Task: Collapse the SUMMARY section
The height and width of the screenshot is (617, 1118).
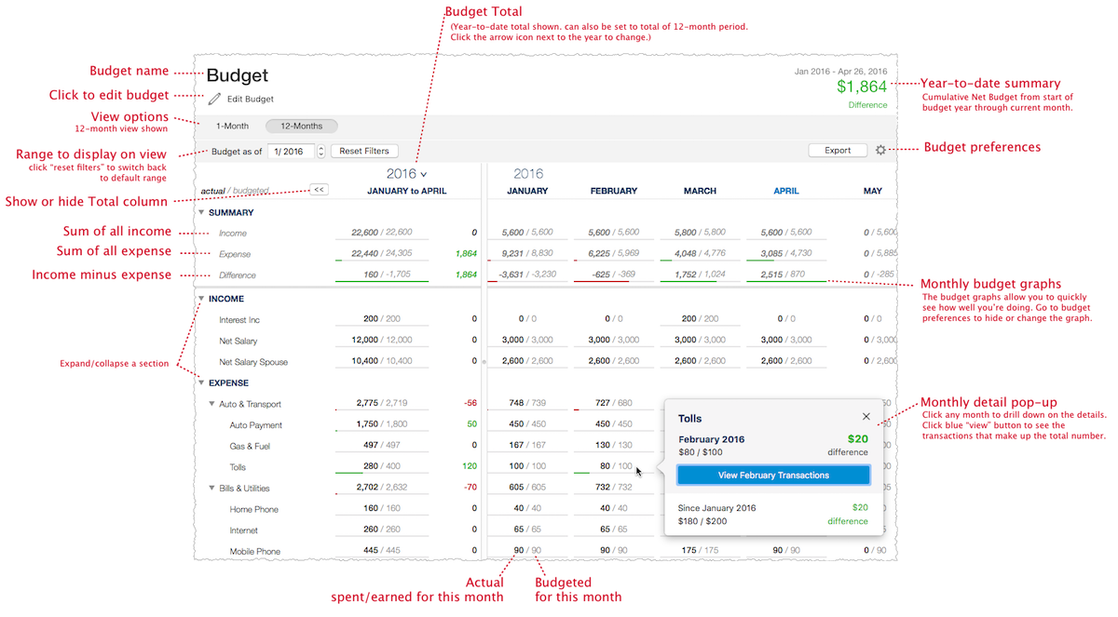Action: [200, 212]
